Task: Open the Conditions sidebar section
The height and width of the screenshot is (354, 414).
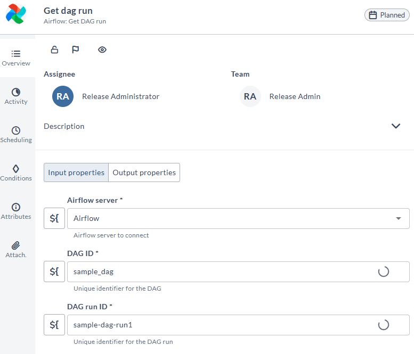Action: pos(16,173)
